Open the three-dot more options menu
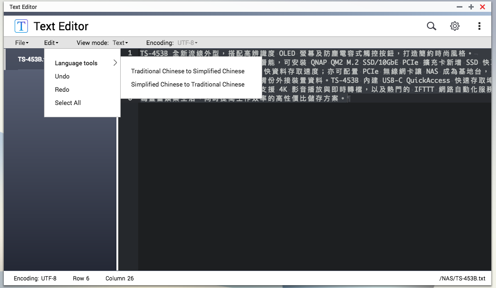 479,26
